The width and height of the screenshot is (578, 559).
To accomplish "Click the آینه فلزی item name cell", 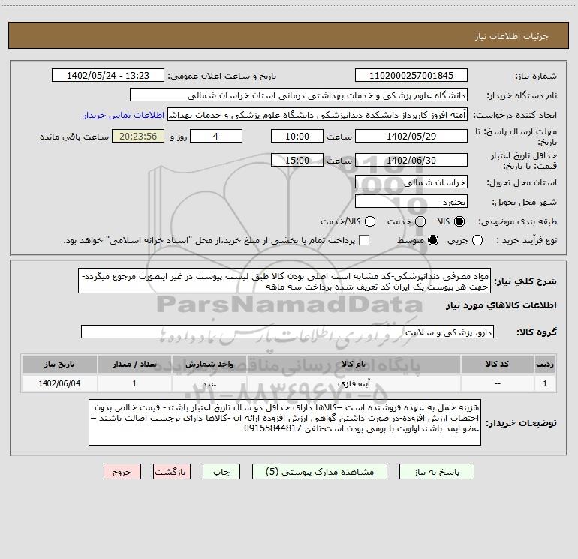I will click(353, 383).
